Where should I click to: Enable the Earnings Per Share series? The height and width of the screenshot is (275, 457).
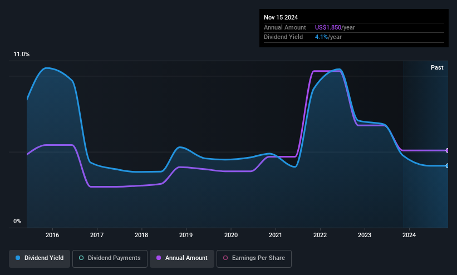[x=254, y=258]
